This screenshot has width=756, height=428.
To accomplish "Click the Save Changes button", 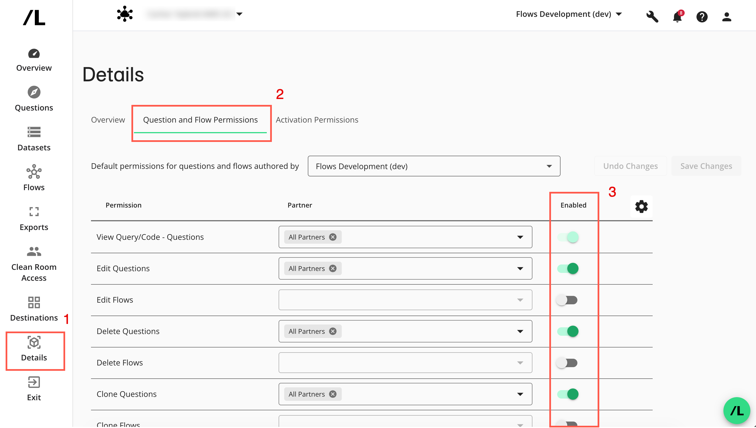I will (706, 166).
